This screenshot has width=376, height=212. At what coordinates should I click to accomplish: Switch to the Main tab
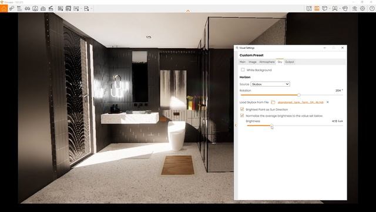click(243, 62)
